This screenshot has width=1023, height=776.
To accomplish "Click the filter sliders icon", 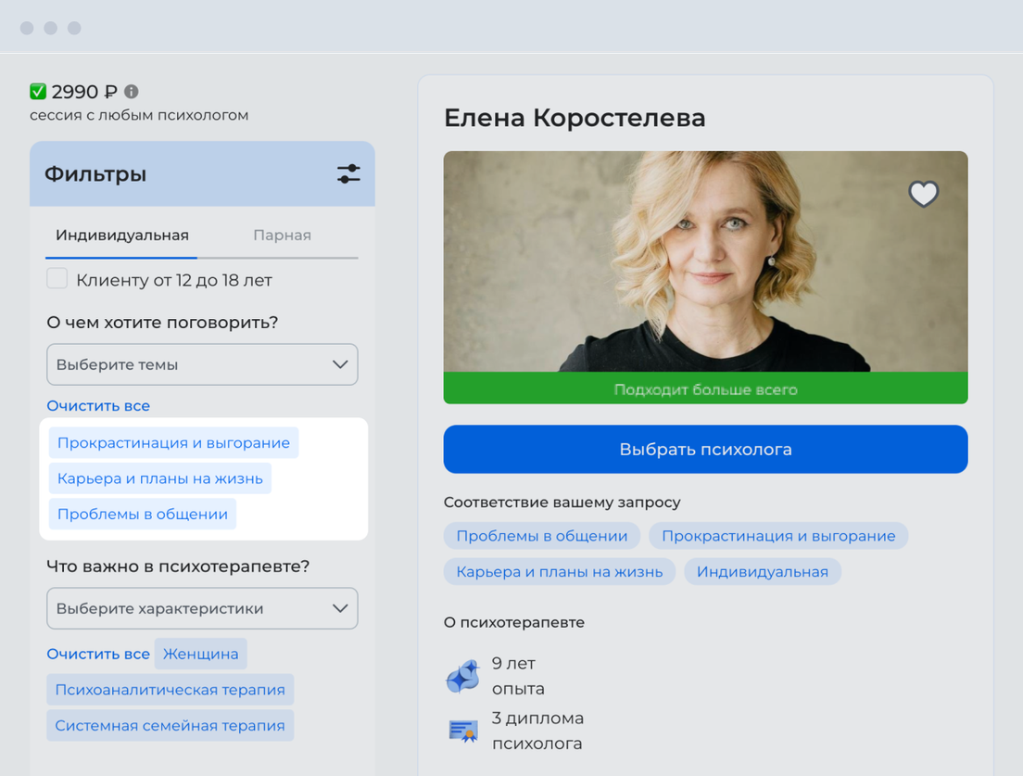I will coord(348,173).
